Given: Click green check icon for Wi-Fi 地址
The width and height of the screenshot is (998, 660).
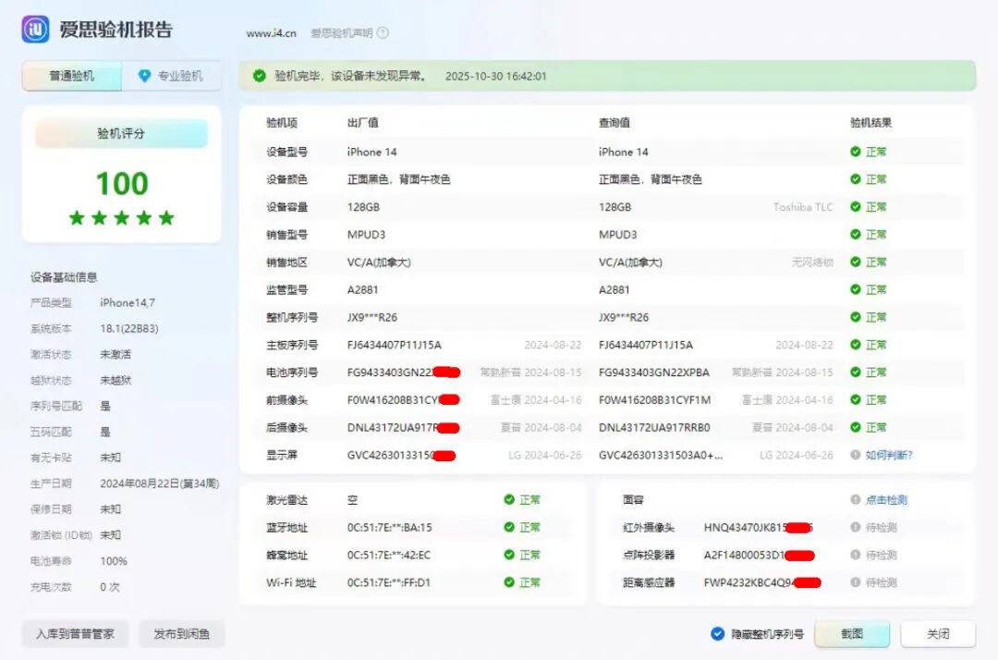Looking at the screenshot, I should tap(509, 582).
